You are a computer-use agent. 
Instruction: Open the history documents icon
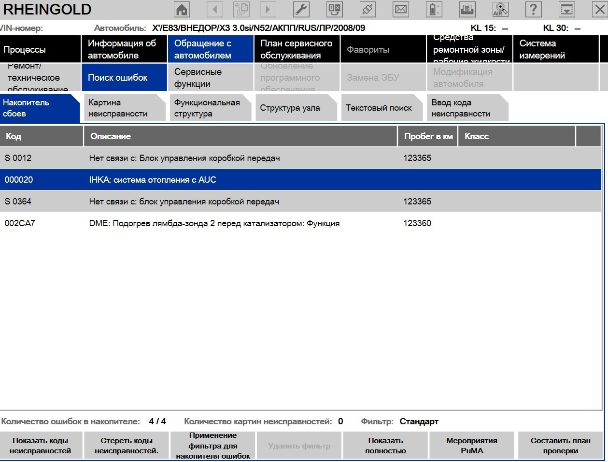241,9
